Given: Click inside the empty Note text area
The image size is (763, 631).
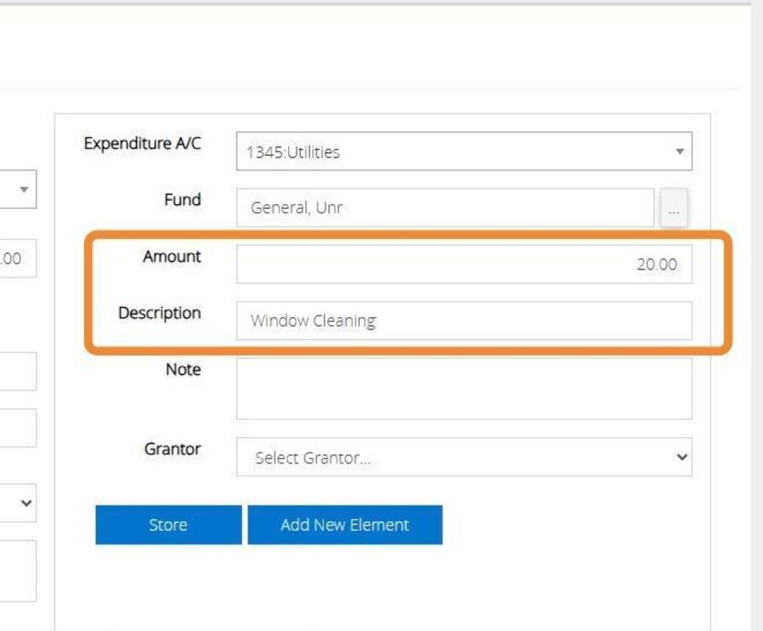Looking at the screenshot, I should [463, 389].
